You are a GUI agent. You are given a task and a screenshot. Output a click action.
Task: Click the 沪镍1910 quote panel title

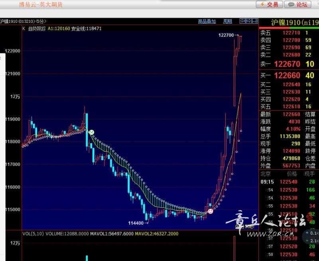pyautogui.click(x=295, y=22)
